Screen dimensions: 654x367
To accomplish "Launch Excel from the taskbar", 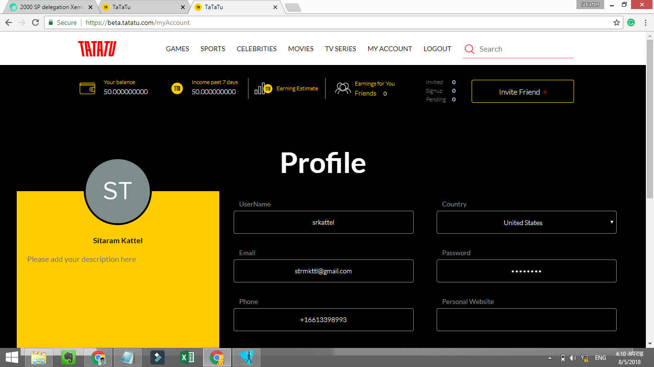I will (x=187, y=357).
